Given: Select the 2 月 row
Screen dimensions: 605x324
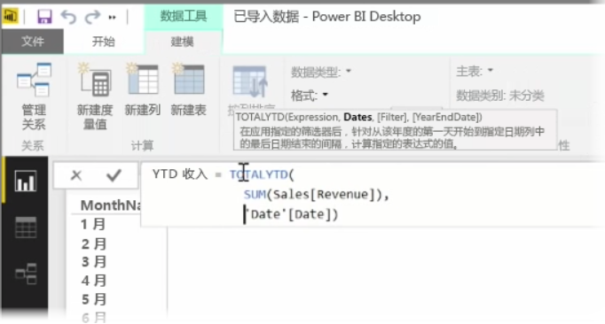Looking at the screenshot, I should tap(93, 243).
